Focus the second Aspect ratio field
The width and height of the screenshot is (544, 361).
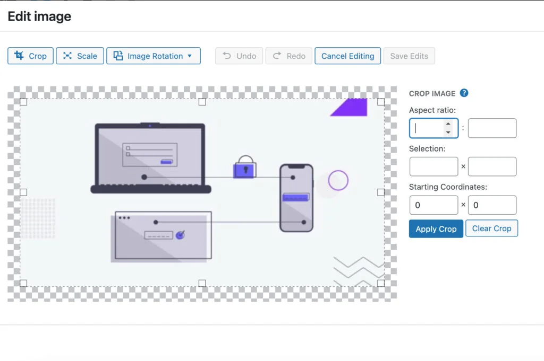click(x=491, y=128)
